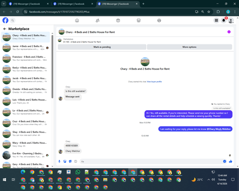Open the notifications bell

[224, 21]
